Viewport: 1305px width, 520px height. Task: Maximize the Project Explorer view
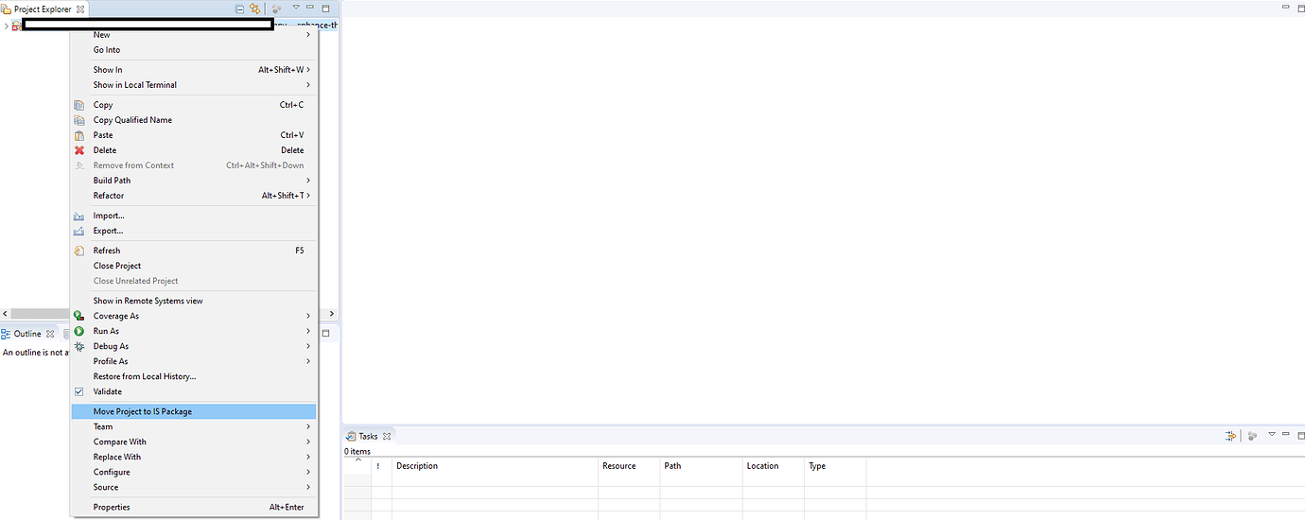pos(326,8)
